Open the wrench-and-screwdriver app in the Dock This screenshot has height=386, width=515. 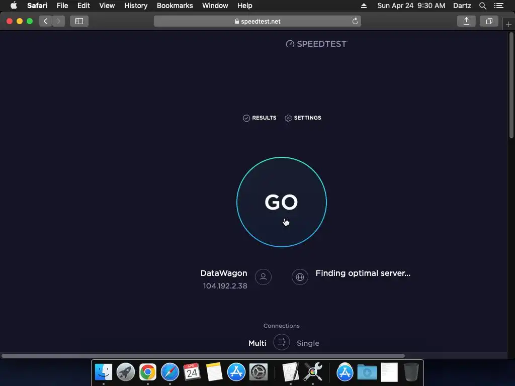click(313, 372)
